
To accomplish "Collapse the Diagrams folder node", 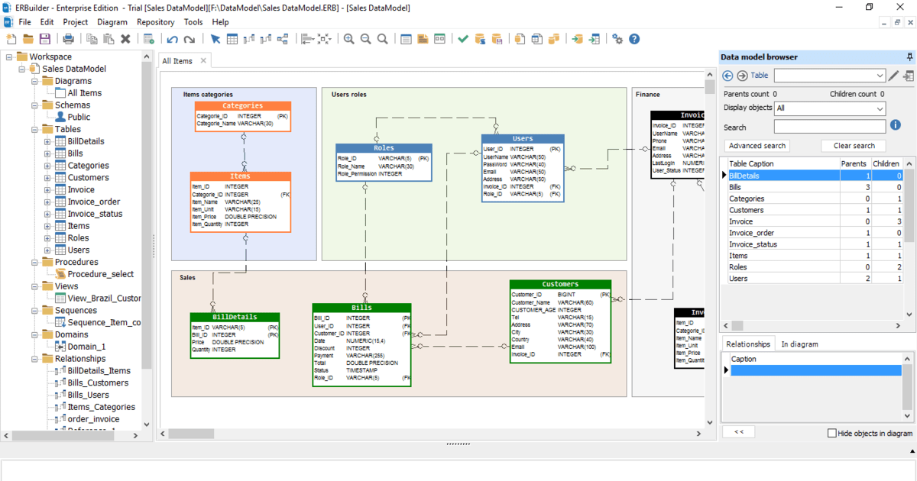I will point(35,81).
